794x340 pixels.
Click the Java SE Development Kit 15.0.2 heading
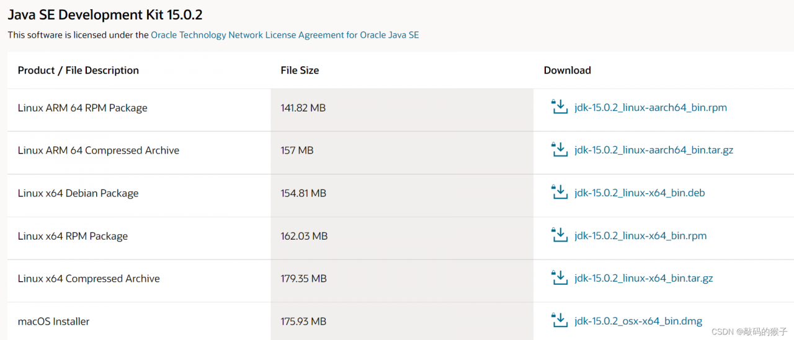[105, 15]
